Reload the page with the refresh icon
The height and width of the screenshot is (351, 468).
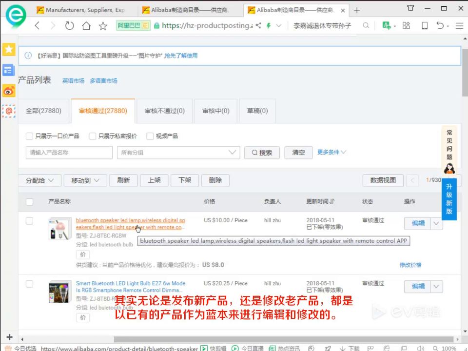coord(69,26)
